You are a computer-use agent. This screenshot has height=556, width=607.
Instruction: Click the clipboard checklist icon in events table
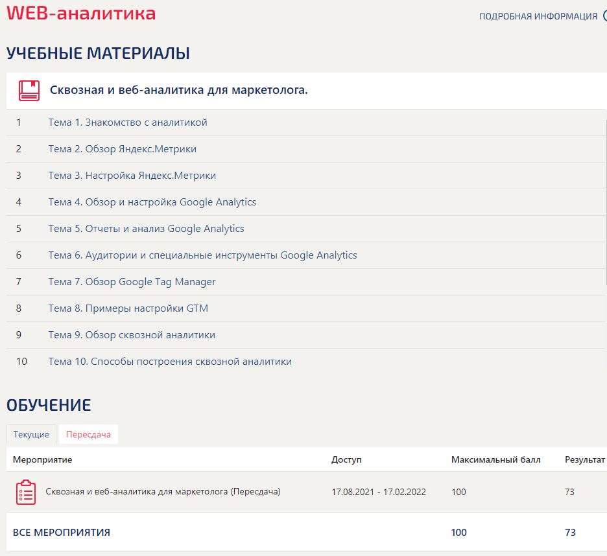26,492
